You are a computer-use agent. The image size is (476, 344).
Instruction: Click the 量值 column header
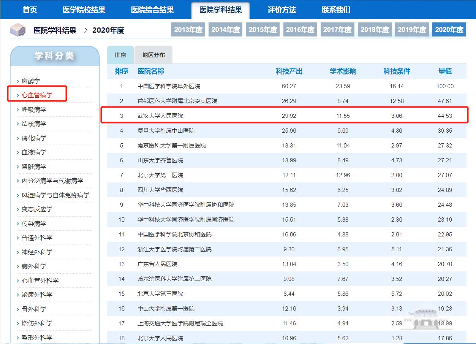coord(445,71)
